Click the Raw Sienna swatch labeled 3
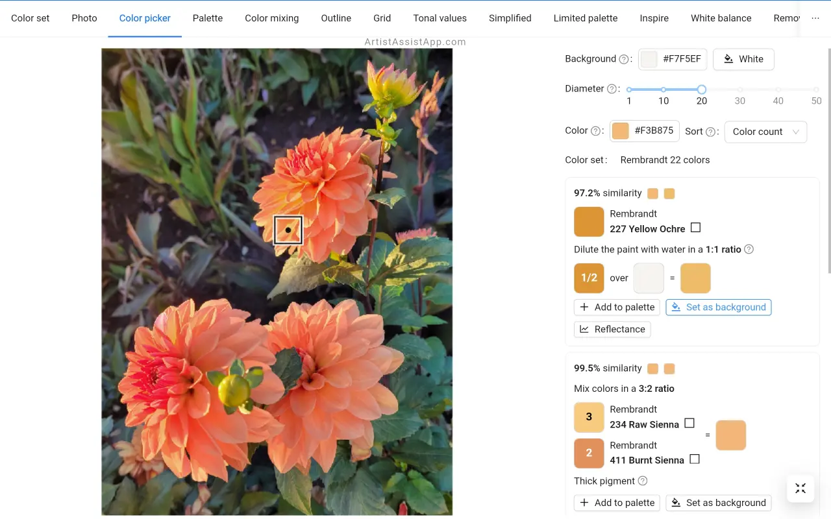This screenshot has height=519, width=831. coord(589,417)
